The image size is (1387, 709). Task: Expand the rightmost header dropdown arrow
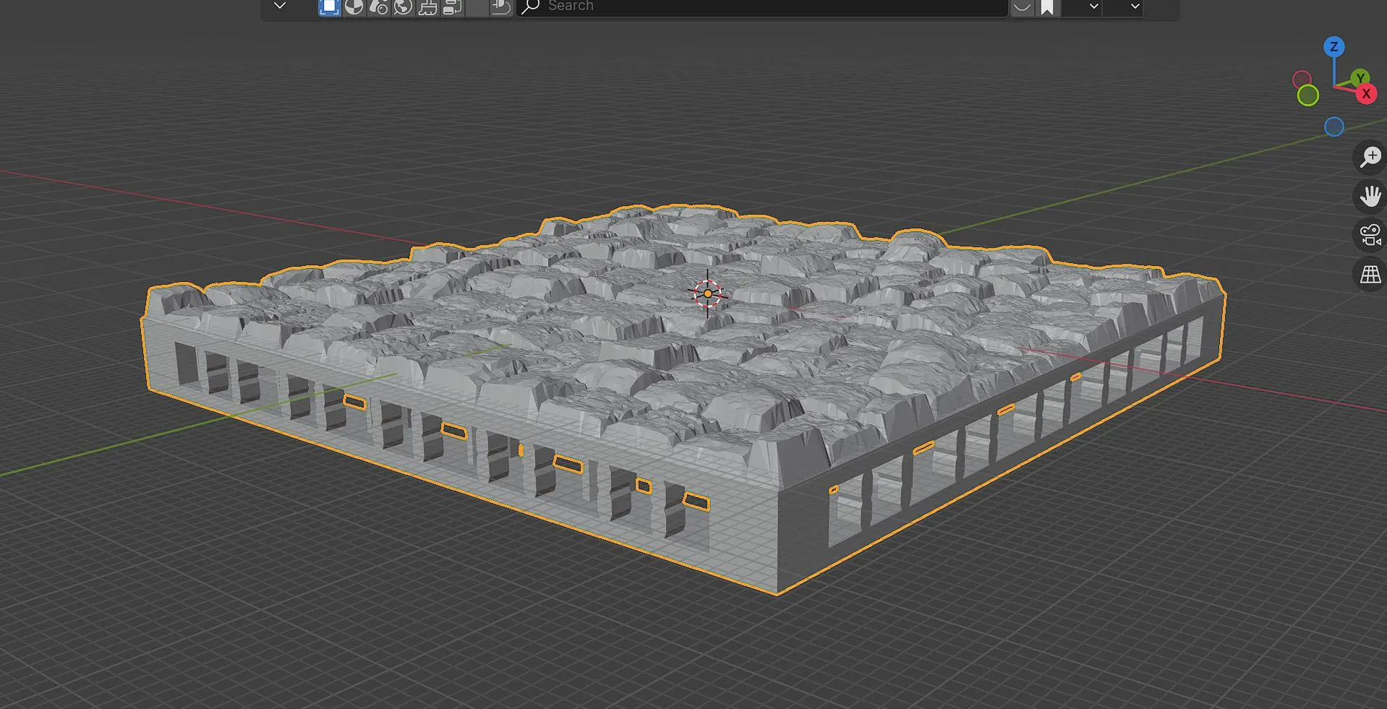tap(1135, 7)
